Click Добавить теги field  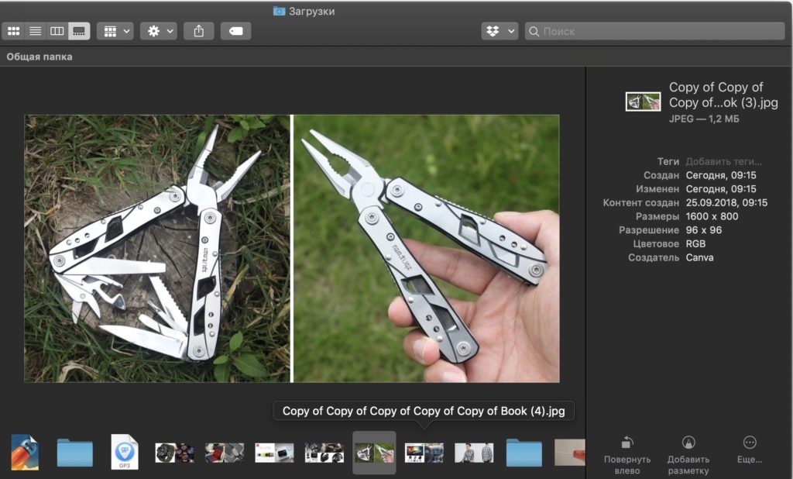(723, 161)
